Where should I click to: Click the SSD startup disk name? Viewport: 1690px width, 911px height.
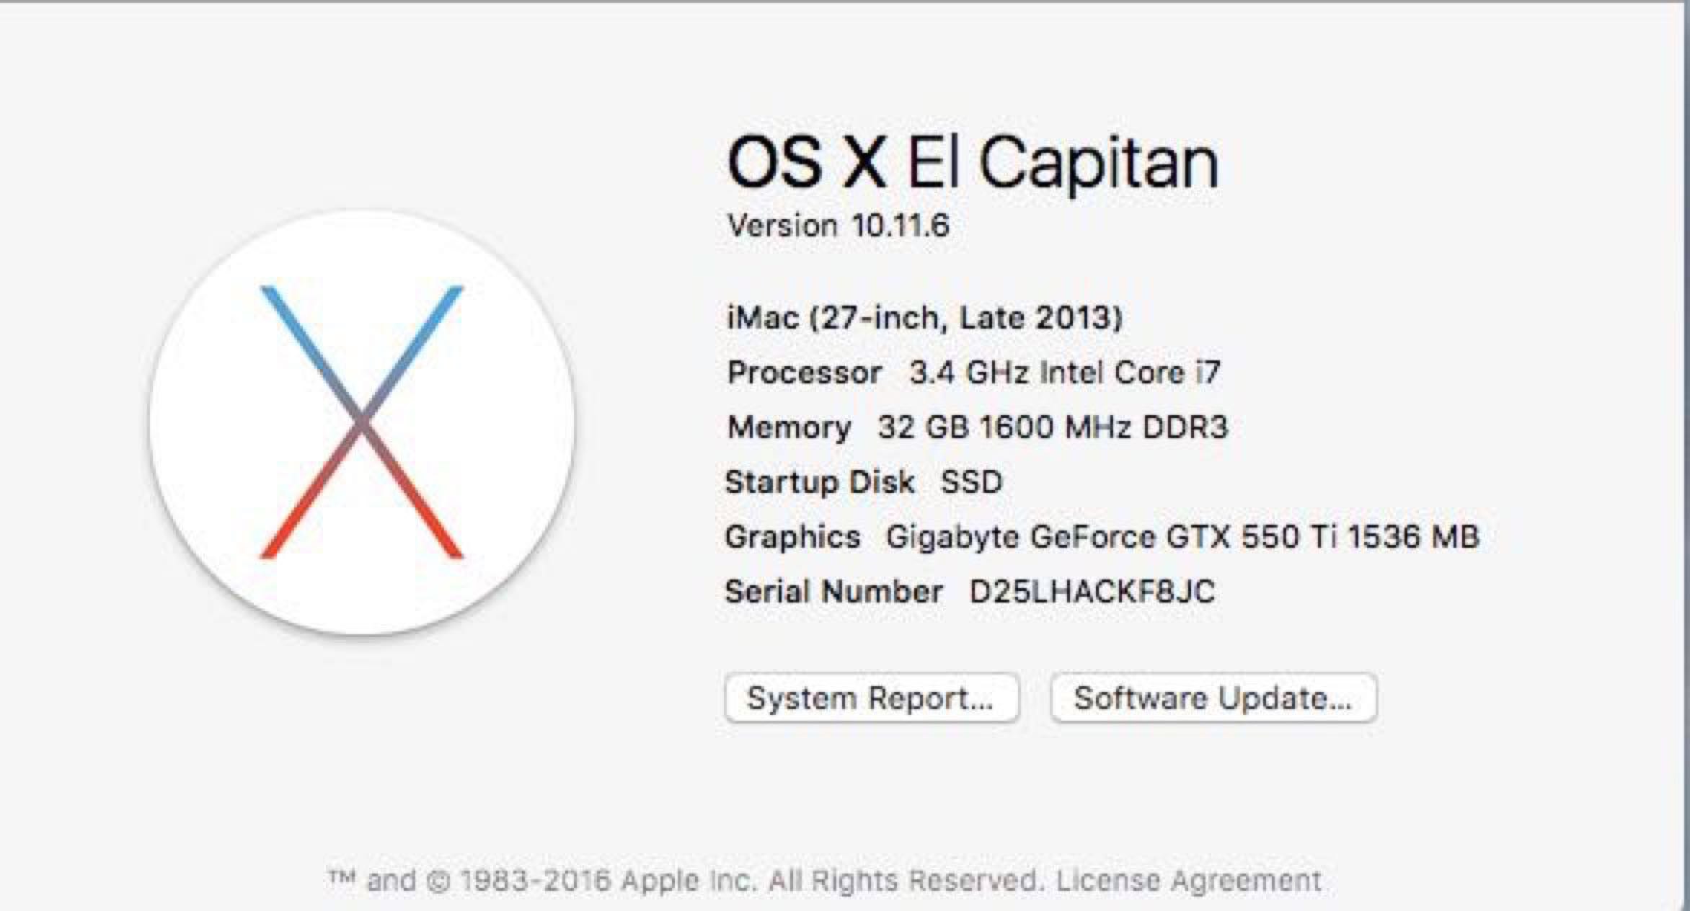pos(972,482)
